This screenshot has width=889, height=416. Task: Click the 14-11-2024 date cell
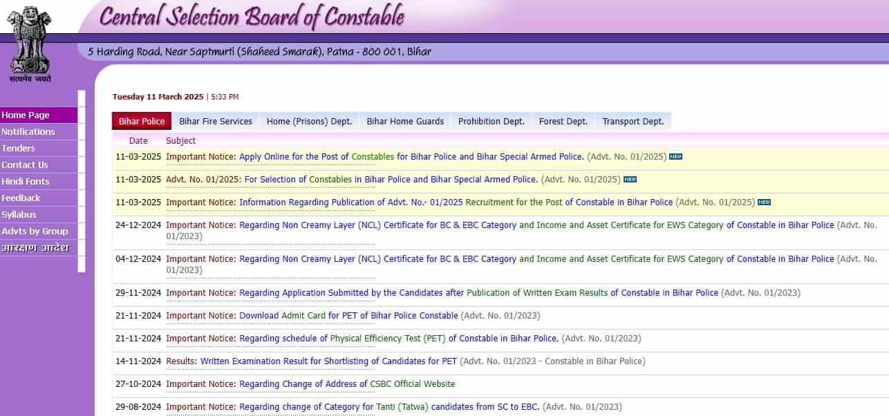point(138,361)
